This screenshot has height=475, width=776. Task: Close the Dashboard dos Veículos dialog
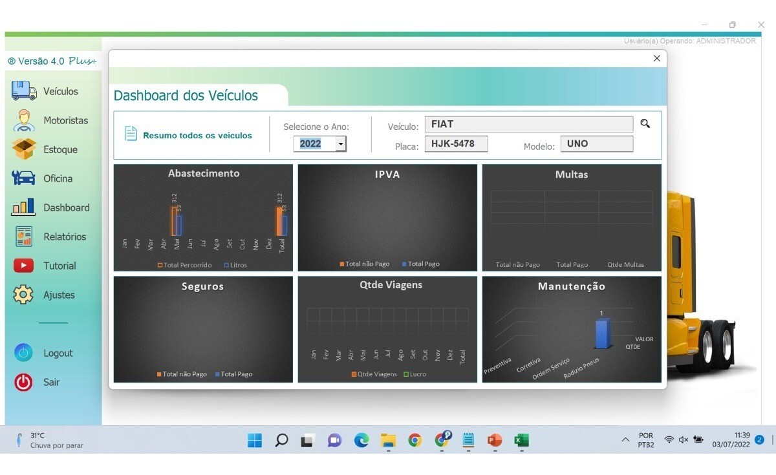[x=656, y=58]
